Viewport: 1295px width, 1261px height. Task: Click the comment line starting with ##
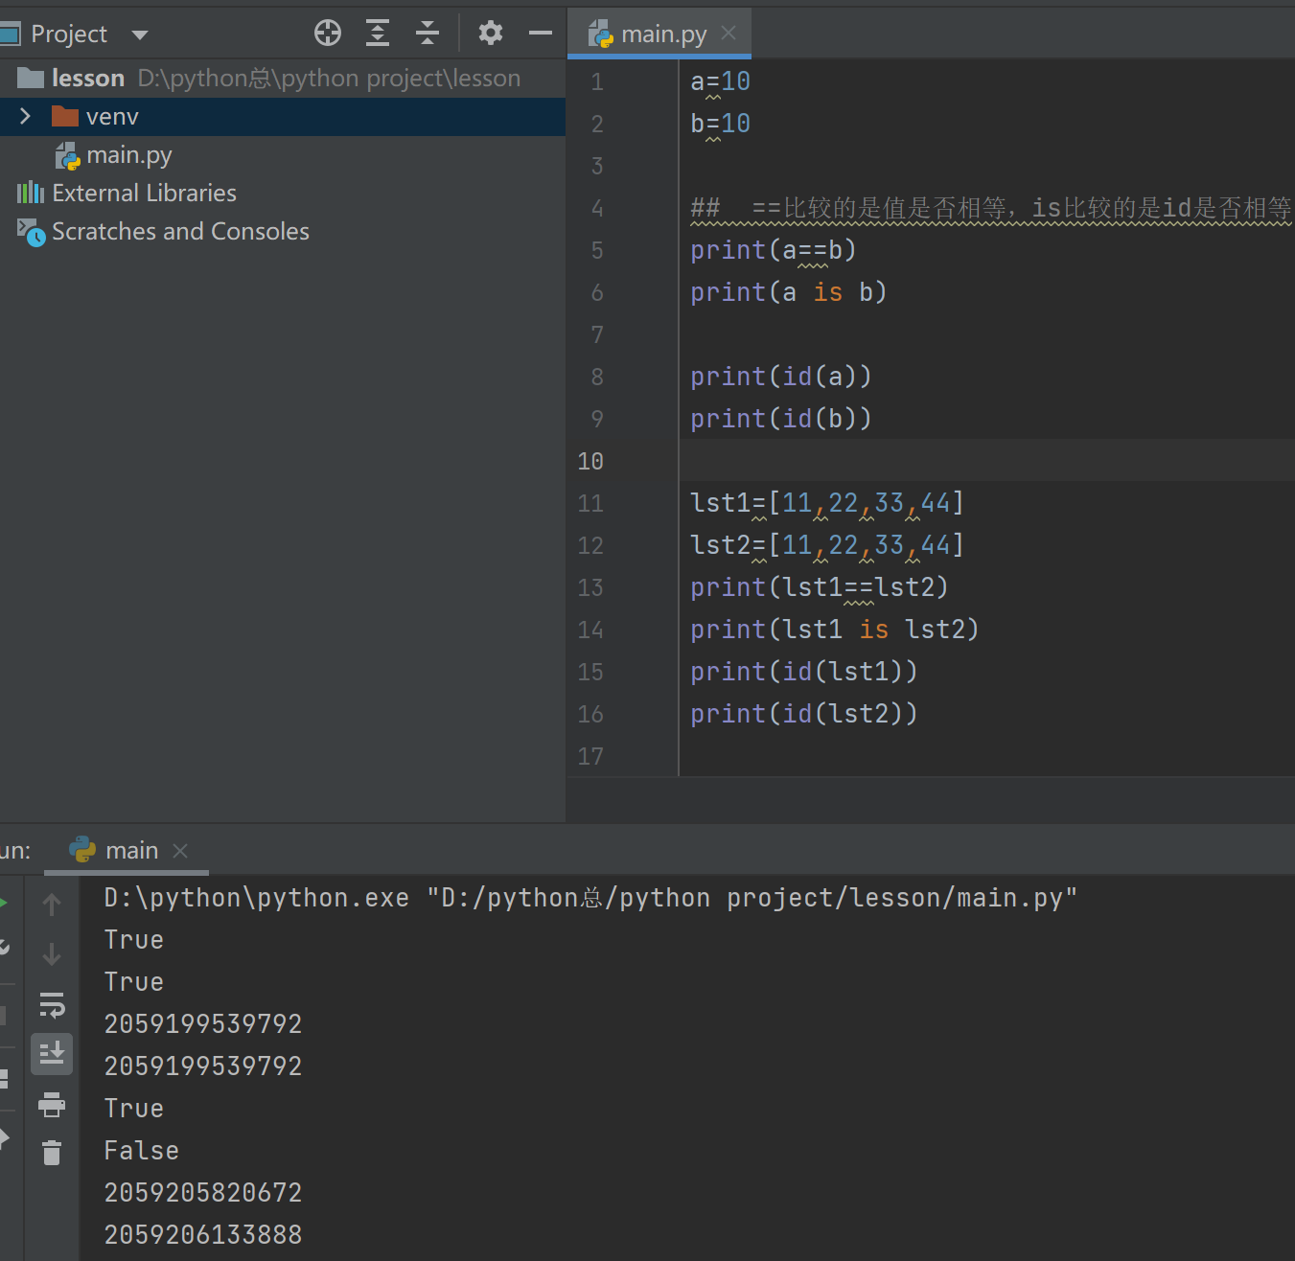click(991, 208)
